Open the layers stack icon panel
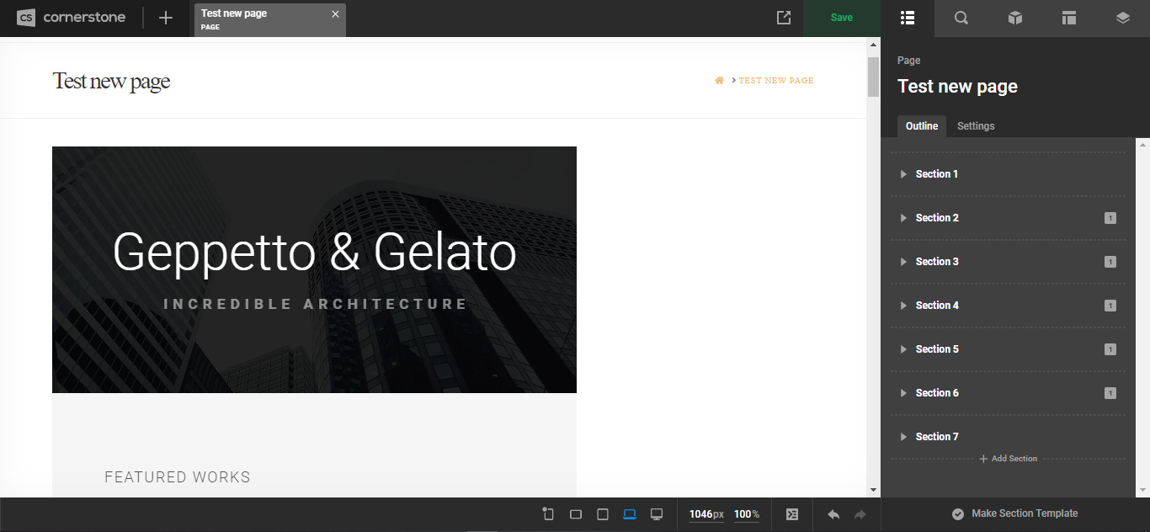 1122,18
